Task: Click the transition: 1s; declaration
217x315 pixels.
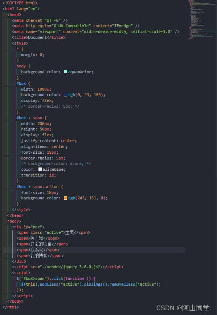Action: 38,175
